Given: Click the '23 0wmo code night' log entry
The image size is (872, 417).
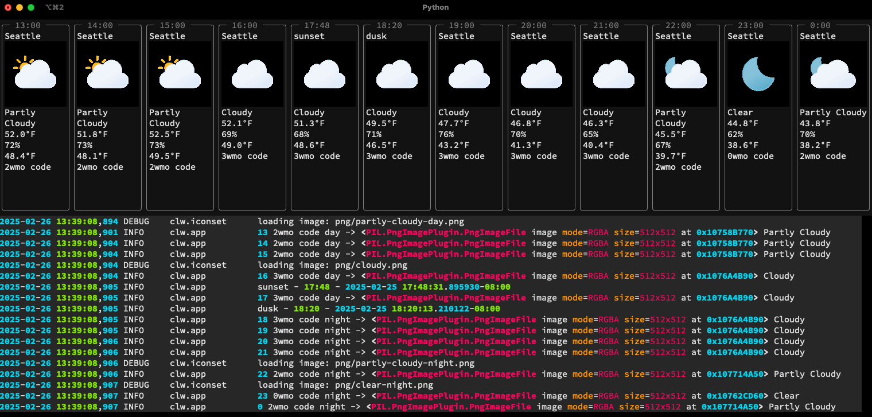Looking at the screenshot, I should pyautogui.click(x=528, y=396).
